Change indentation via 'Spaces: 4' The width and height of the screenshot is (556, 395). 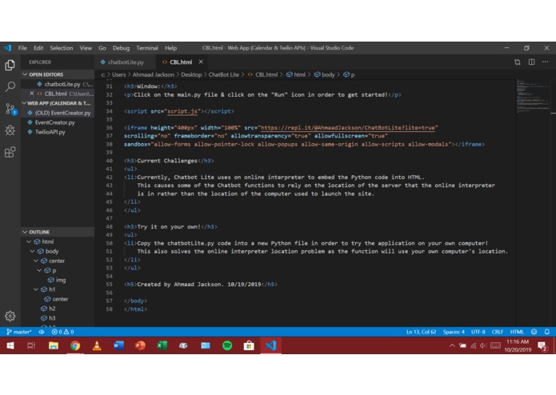coord(454,332)
